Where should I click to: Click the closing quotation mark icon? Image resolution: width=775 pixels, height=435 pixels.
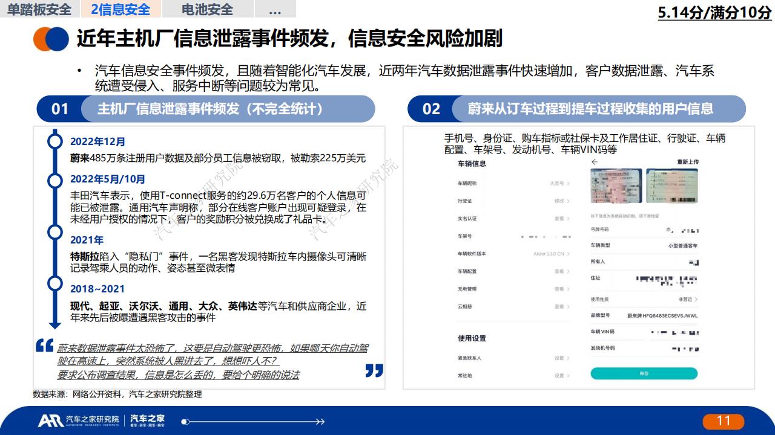374,370
